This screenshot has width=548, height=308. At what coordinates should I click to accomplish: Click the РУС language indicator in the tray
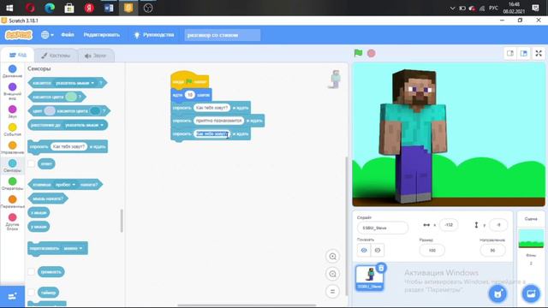pos(493,8)
